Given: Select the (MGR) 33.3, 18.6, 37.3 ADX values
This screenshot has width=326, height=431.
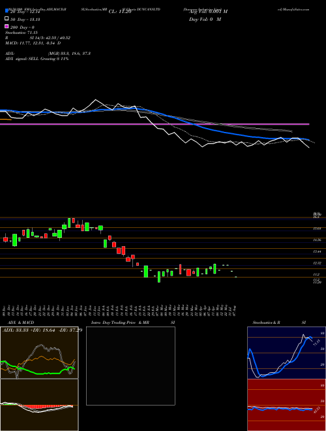Looking at the screenshot, I should (x=69, y=54).
